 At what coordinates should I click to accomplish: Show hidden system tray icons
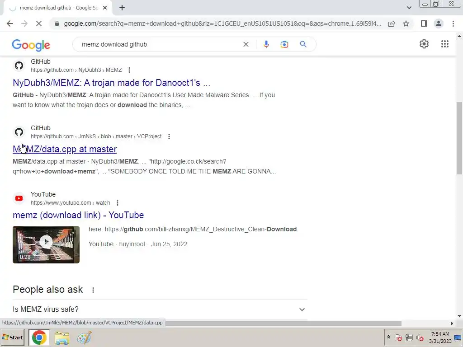pyautogui.click(x=388, y=337)
